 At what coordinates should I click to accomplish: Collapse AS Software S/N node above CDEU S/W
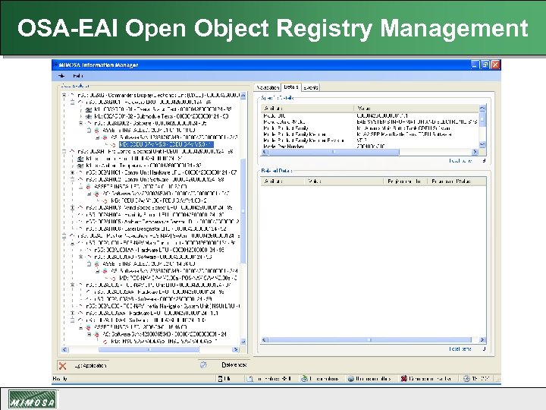(98, 137)
